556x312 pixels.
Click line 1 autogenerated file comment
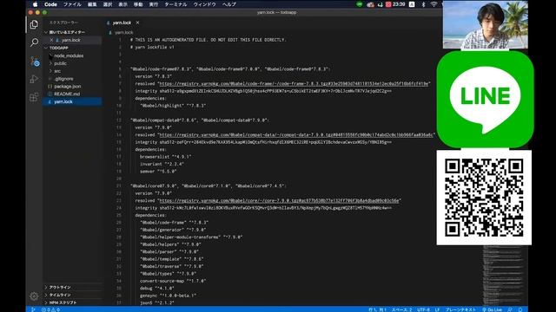(208, 40)
